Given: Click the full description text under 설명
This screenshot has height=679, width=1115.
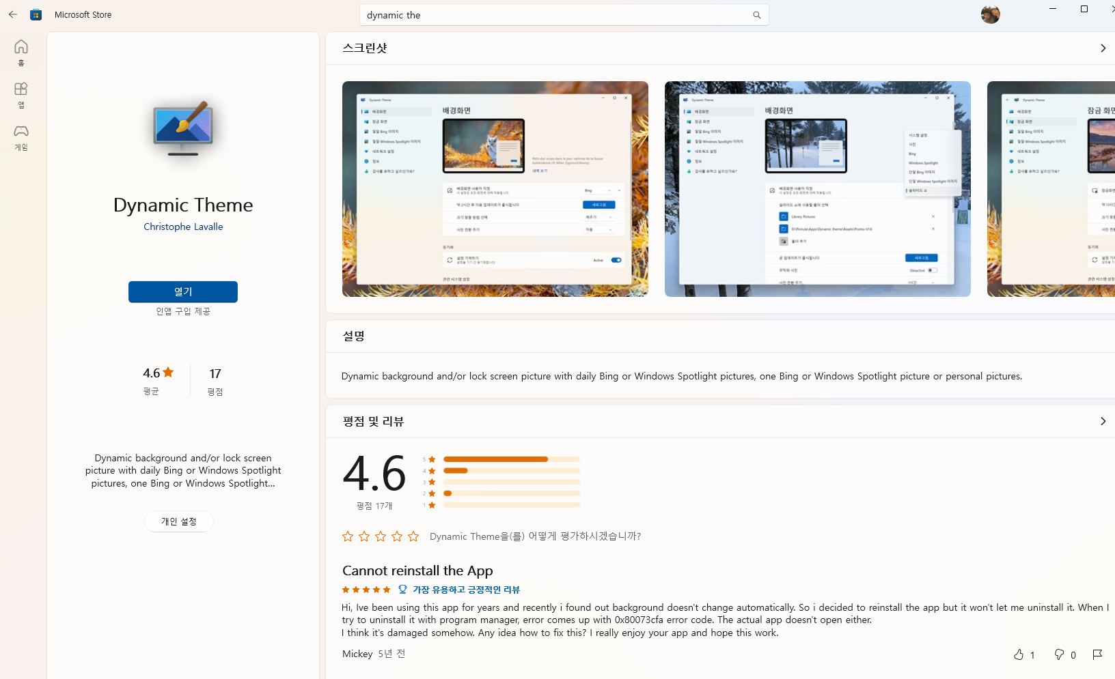Looking at the screenshot, I should (682, 376).
